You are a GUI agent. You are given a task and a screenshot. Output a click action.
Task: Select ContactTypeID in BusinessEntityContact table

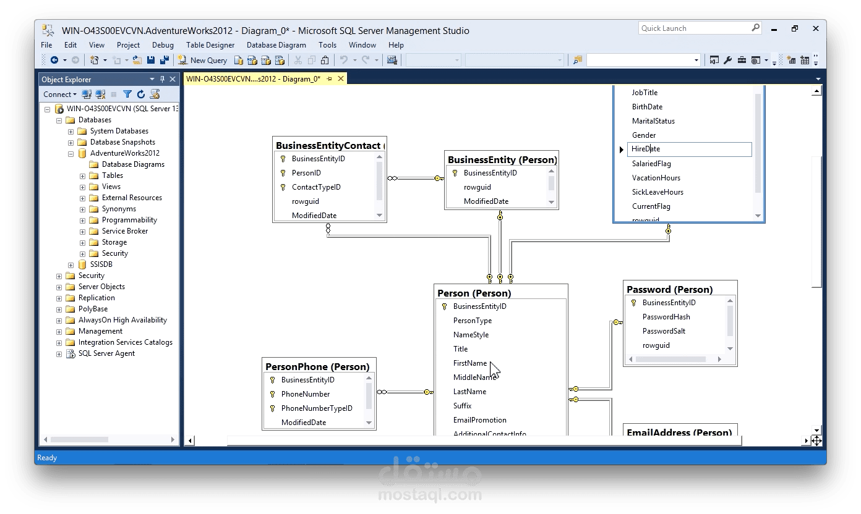(x=316, y=187)
